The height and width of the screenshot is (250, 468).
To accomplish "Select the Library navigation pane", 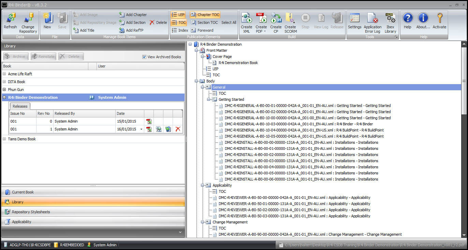I will pos(93,202).
